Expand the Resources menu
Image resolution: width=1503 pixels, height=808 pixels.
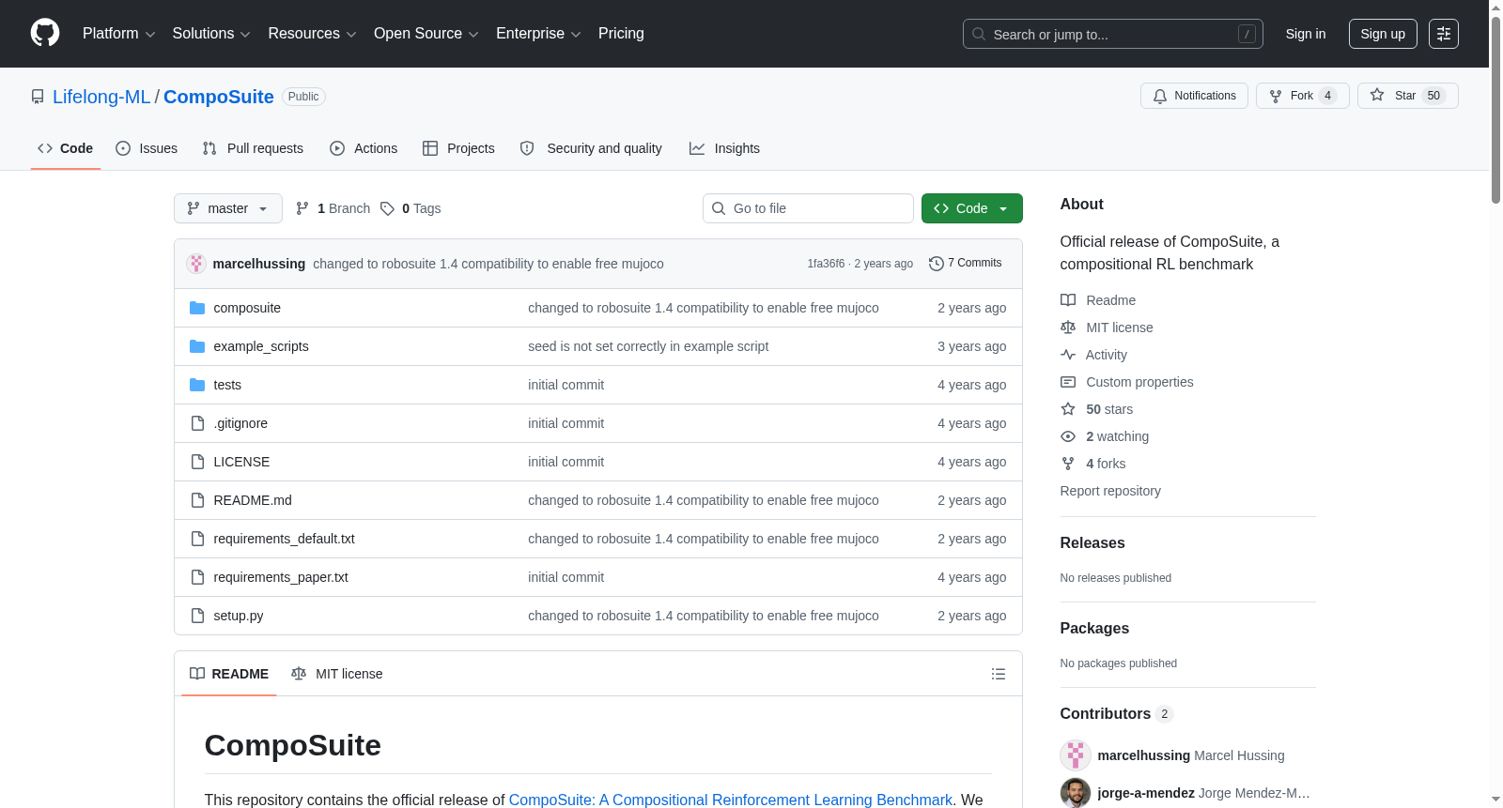[312, 34]
